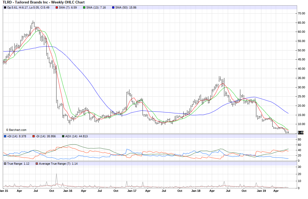
Task: Click the 50.00 price axis label
Action: 301,50
